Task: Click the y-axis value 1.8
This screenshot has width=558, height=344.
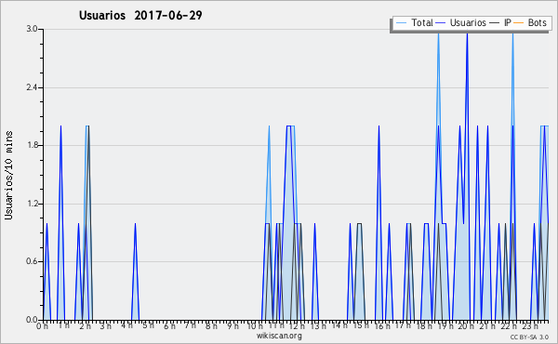Action: click(32, 145)
